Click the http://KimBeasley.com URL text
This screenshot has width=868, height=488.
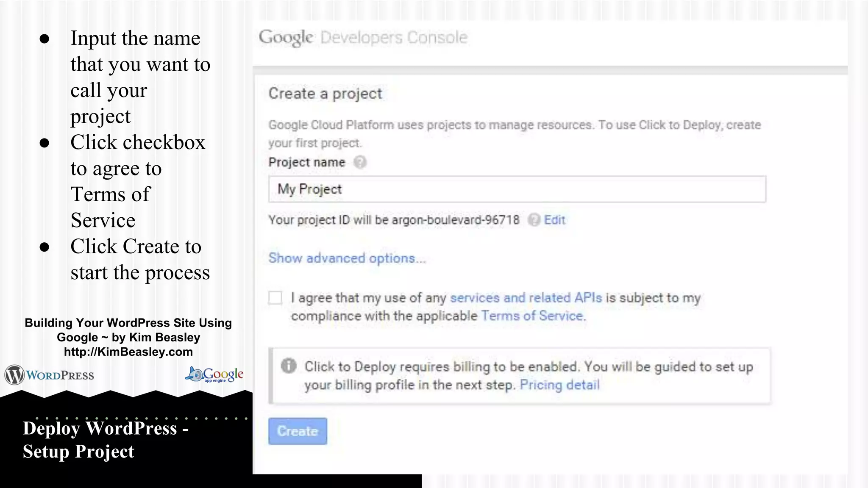coord(128,352)
